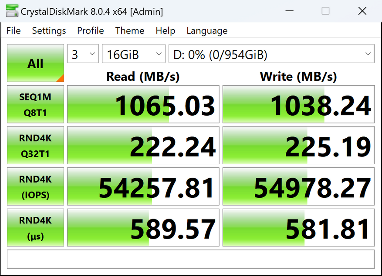The width and height of the screenshot is (382, 276).
Task: Click the empty comment field at bottom
Action: [x=191, y=259]
